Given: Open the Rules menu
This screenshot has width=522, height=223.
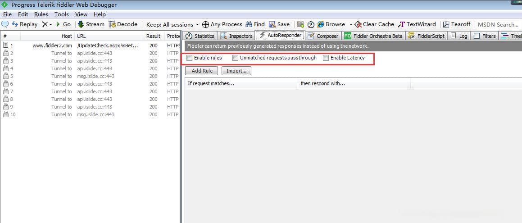Looking at the screenshot, I should coord(41,14).
